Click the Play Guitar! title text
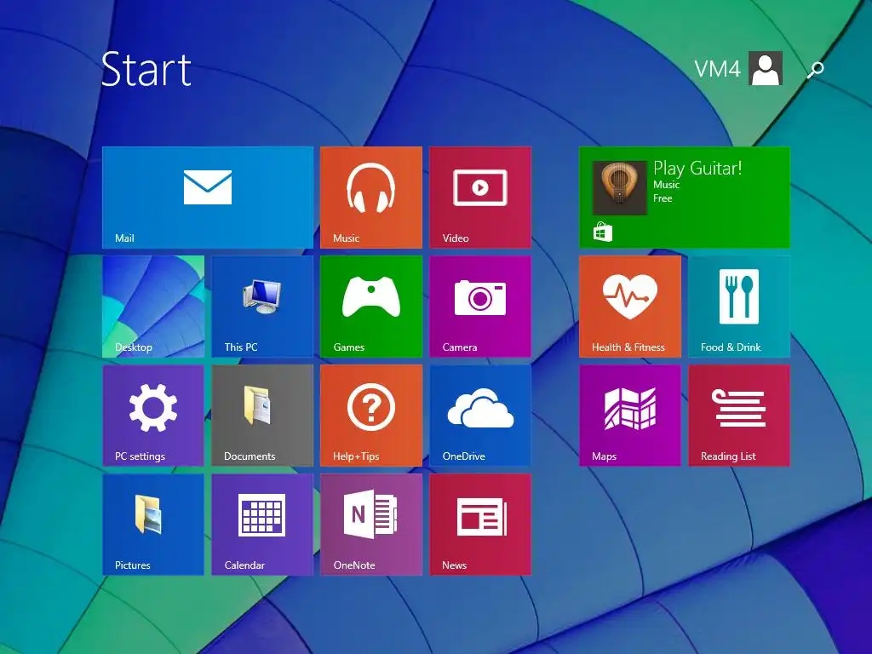 point(697,168)
